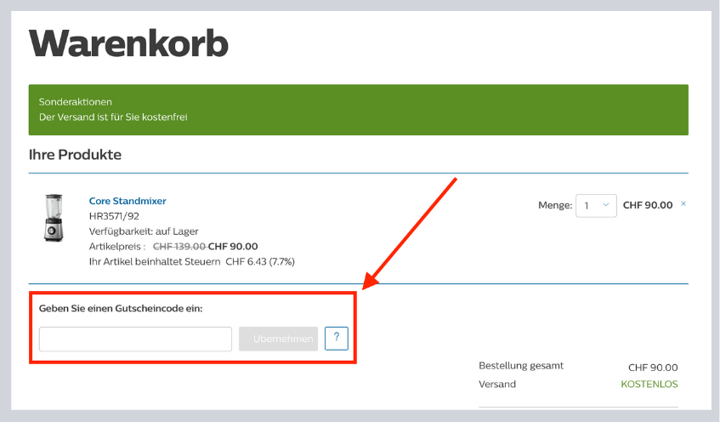Screen dimensions: 720x422
Task: Click the Warenkorb page heading
Action: (x=128, y=43)
